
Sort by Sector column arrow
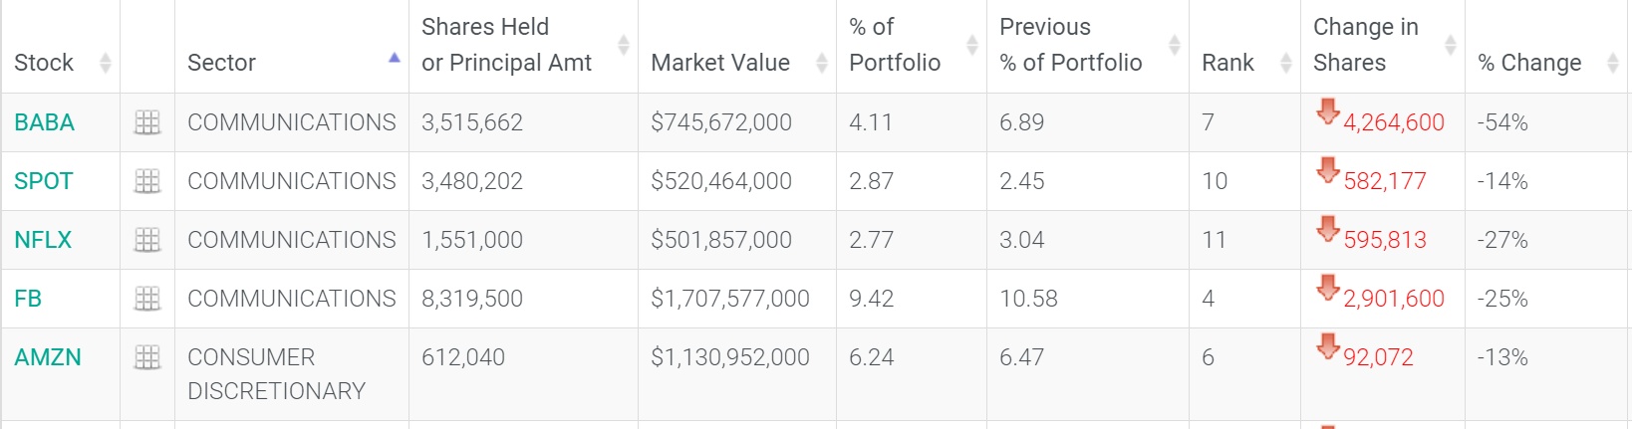(395, 58)
